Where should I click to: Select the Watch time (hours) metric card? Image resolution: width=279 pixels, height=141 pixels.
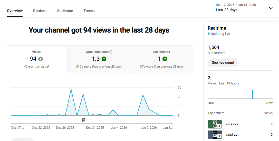[x=99, y=59]
